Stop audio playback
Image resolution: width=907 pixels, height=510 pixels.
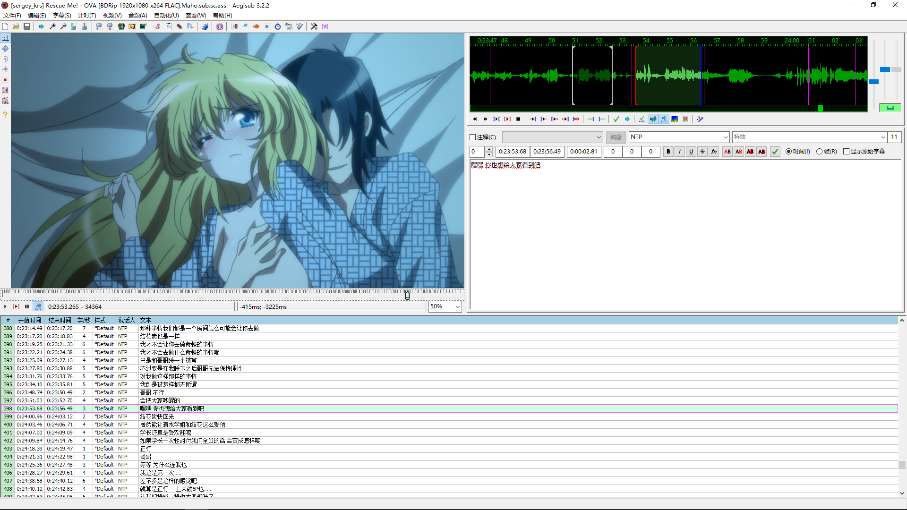tap(518, 119)
